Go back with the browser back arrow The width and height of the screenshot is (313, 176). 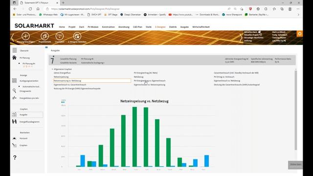pyautogui.click(x=15, y=9)
